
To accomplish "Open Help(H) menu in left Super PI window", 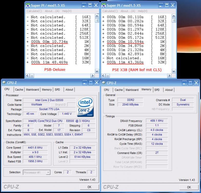I will click(67, 11).
